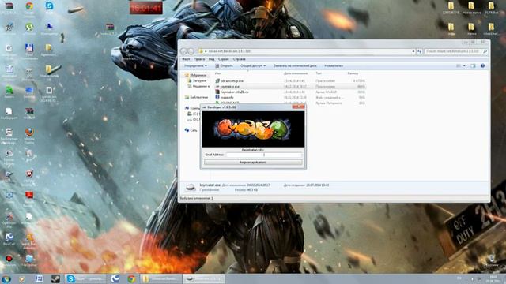
Task: Open Skype desktop shortcut
Action: [x=49, y=8]
